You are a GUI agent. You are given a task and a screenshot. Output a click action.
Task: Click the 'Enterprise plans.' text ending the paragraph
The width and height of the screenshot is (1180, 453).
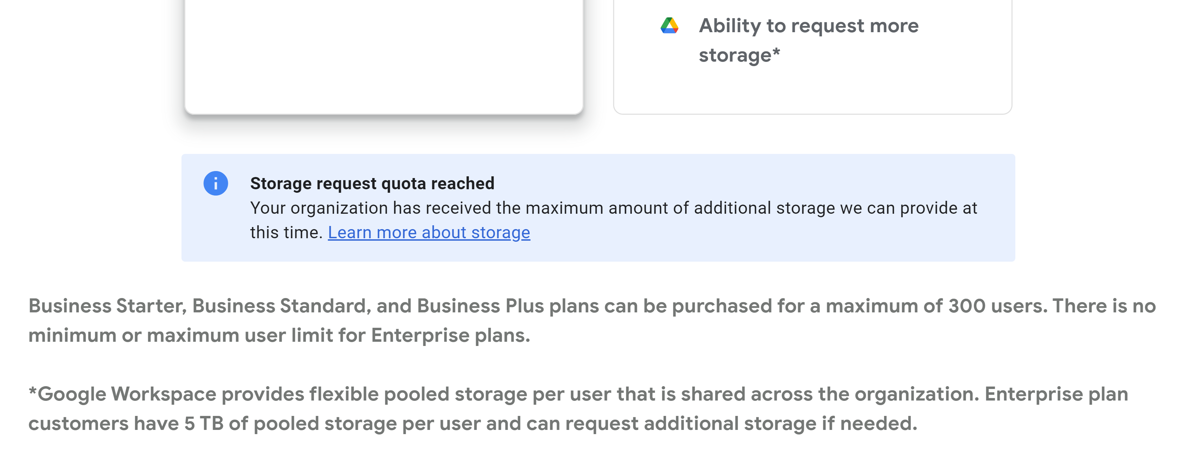pos(450,335)
